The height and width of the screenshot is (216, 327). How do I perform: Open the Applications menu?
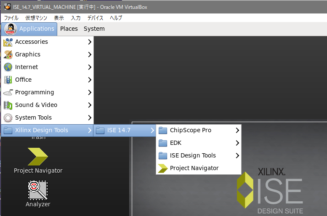pos(29,29)
